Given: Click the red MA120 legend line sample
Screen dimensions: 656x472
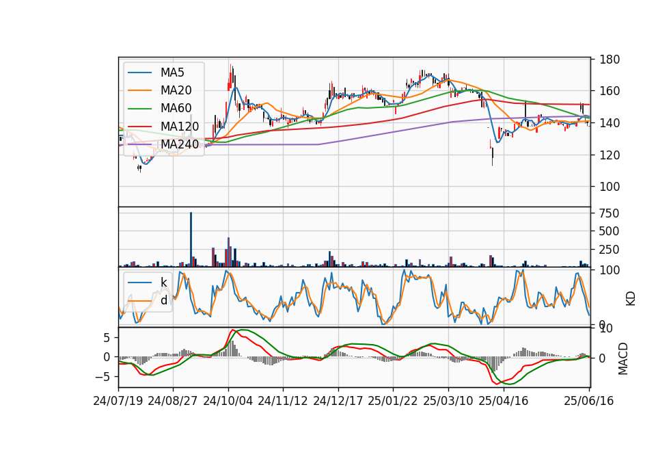Looking at the screenshot, I should point(139,127).
